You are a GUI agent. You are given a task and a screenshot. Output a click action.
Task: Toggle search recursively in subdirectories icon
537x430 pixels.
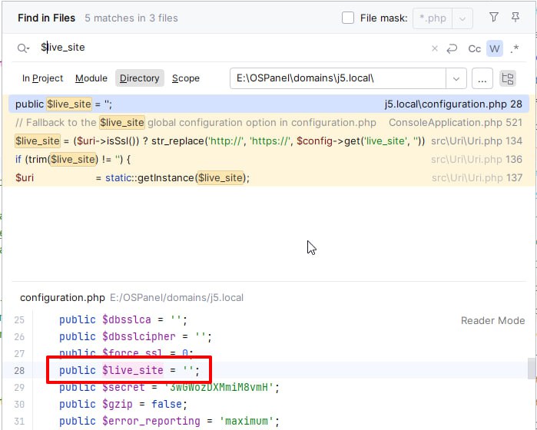click(x=508, y=79)
